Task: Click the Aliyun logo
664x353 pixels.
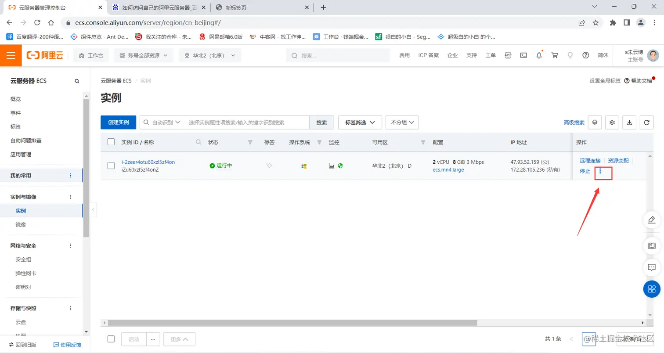Action: (x=45, y=55)
